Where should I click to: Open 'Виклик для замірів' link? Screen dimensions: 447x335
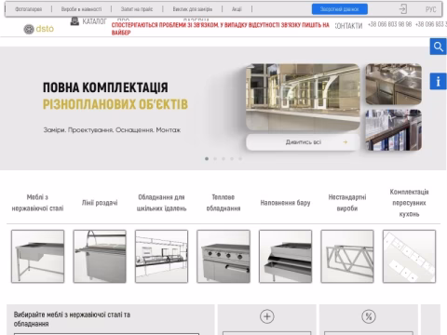[x=193, y=9]
